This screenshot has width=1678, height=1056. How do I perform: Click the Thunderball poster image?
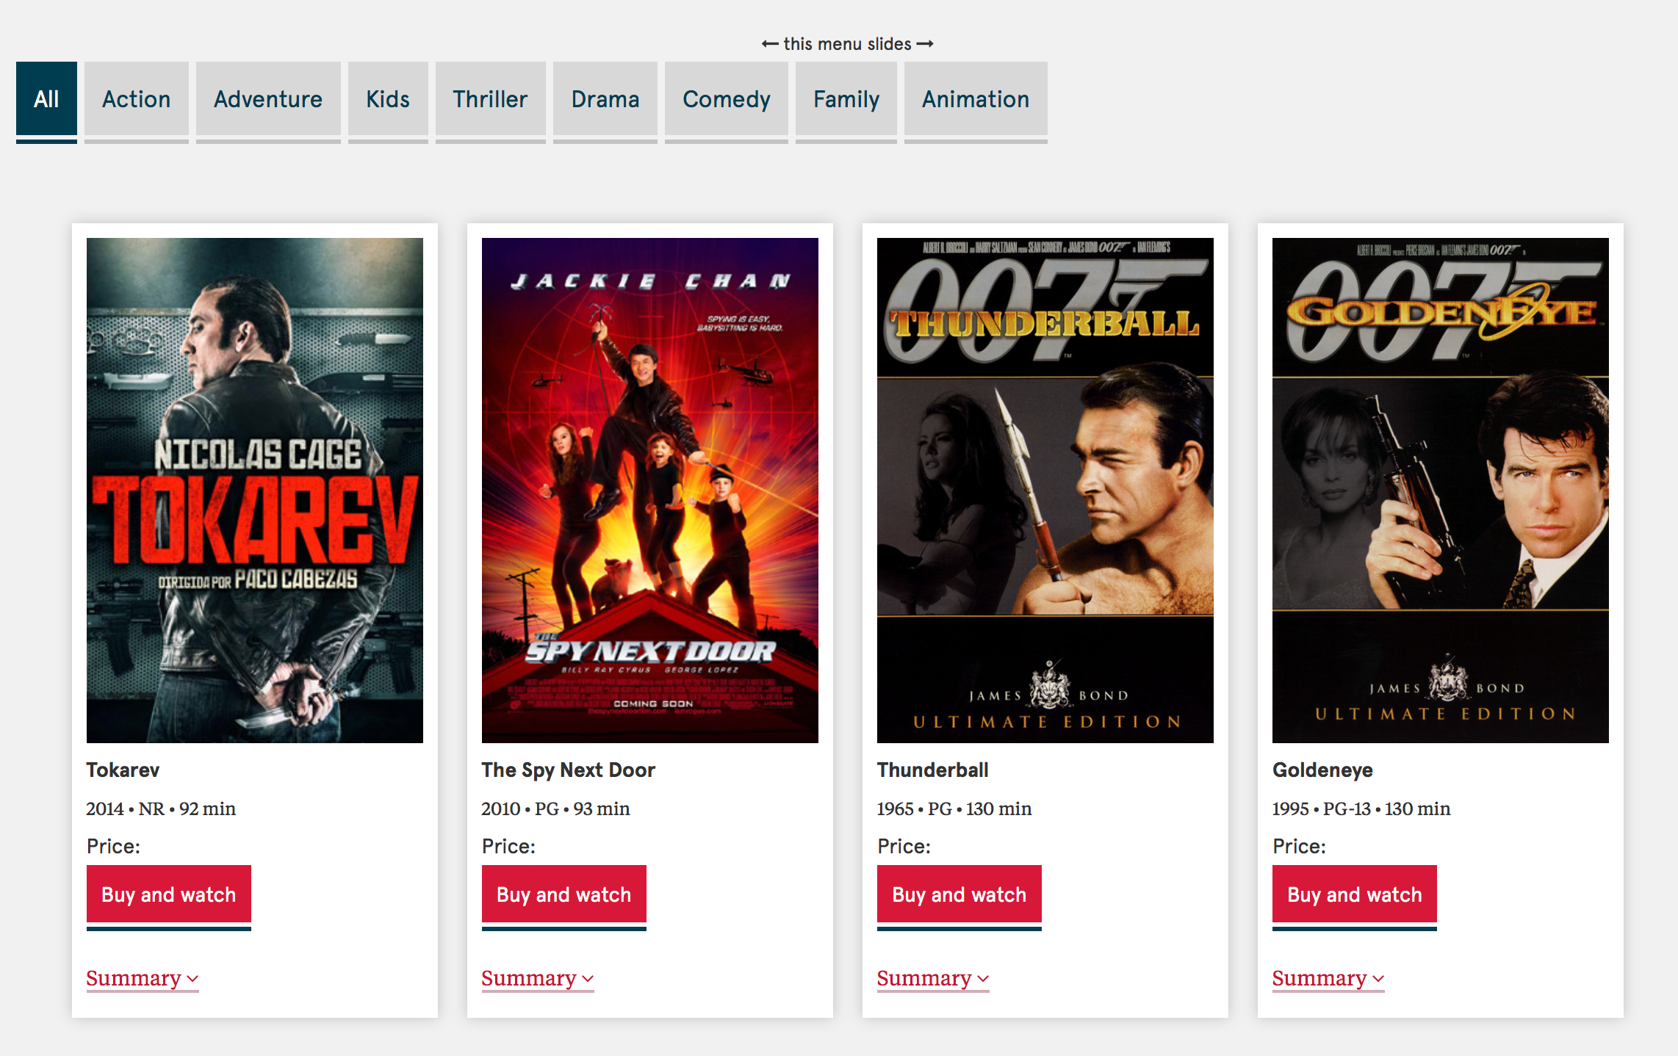point(1045,490)
